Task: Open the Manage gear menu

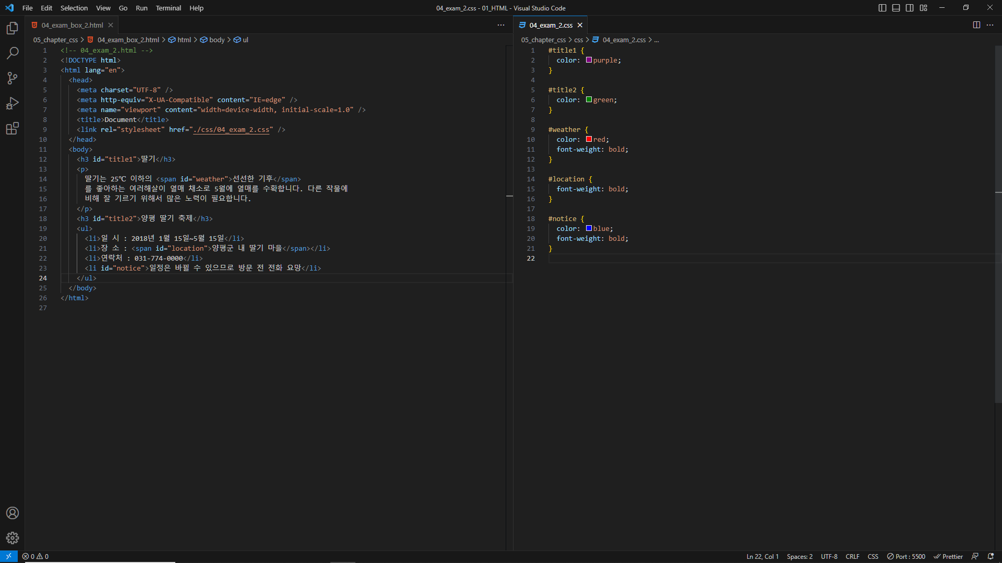Action: pyautogui.click(x=13, y=538)
